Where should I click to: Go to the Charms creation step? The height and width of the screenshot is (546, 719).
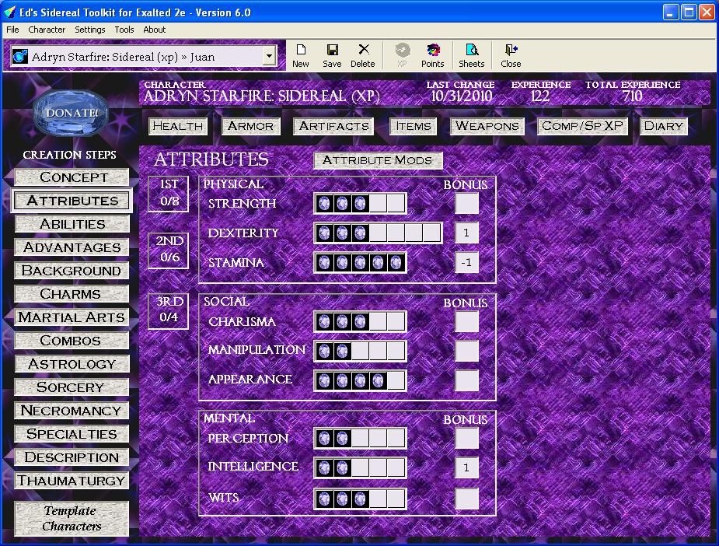coord(72,294)
